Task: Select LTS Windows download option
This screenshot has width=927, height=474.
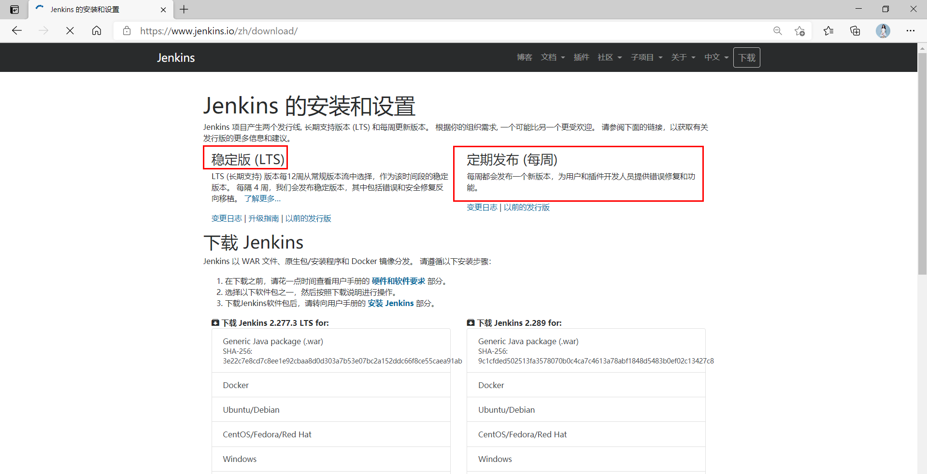Action: point(331,459)
